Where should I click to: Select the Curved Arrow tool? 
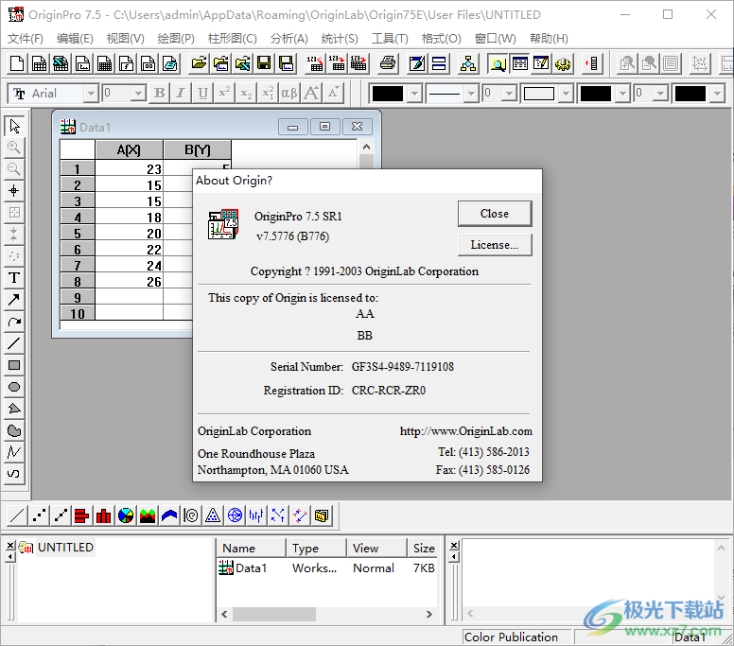click(14, 322)
